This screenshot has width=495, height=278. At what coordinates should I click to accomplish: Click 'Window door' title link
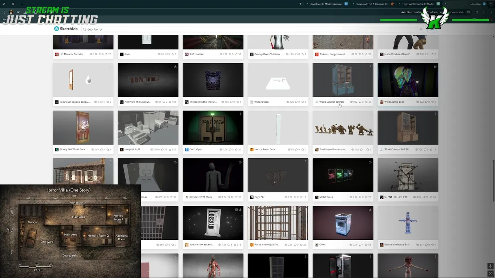[262, 102]
